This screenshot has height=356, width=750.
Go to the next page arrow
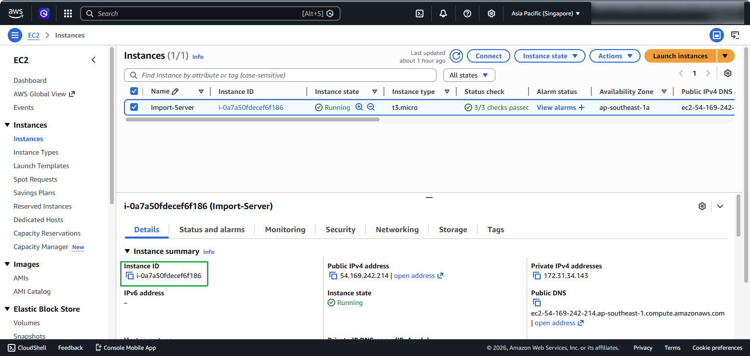(708, 73)
